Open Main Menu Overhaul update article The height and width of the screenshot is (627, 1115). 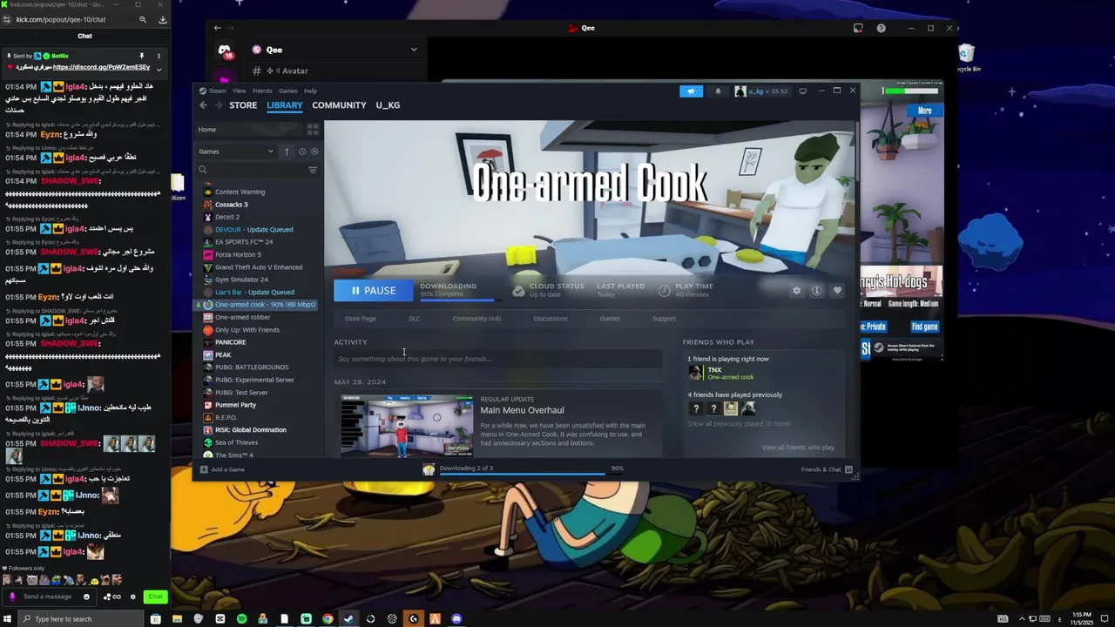point(522,410)
